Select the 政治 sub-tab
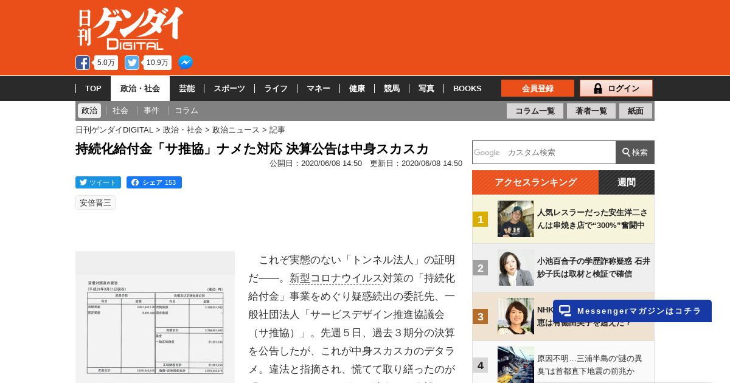Screen dimensions: 730x383 point(89,111)
